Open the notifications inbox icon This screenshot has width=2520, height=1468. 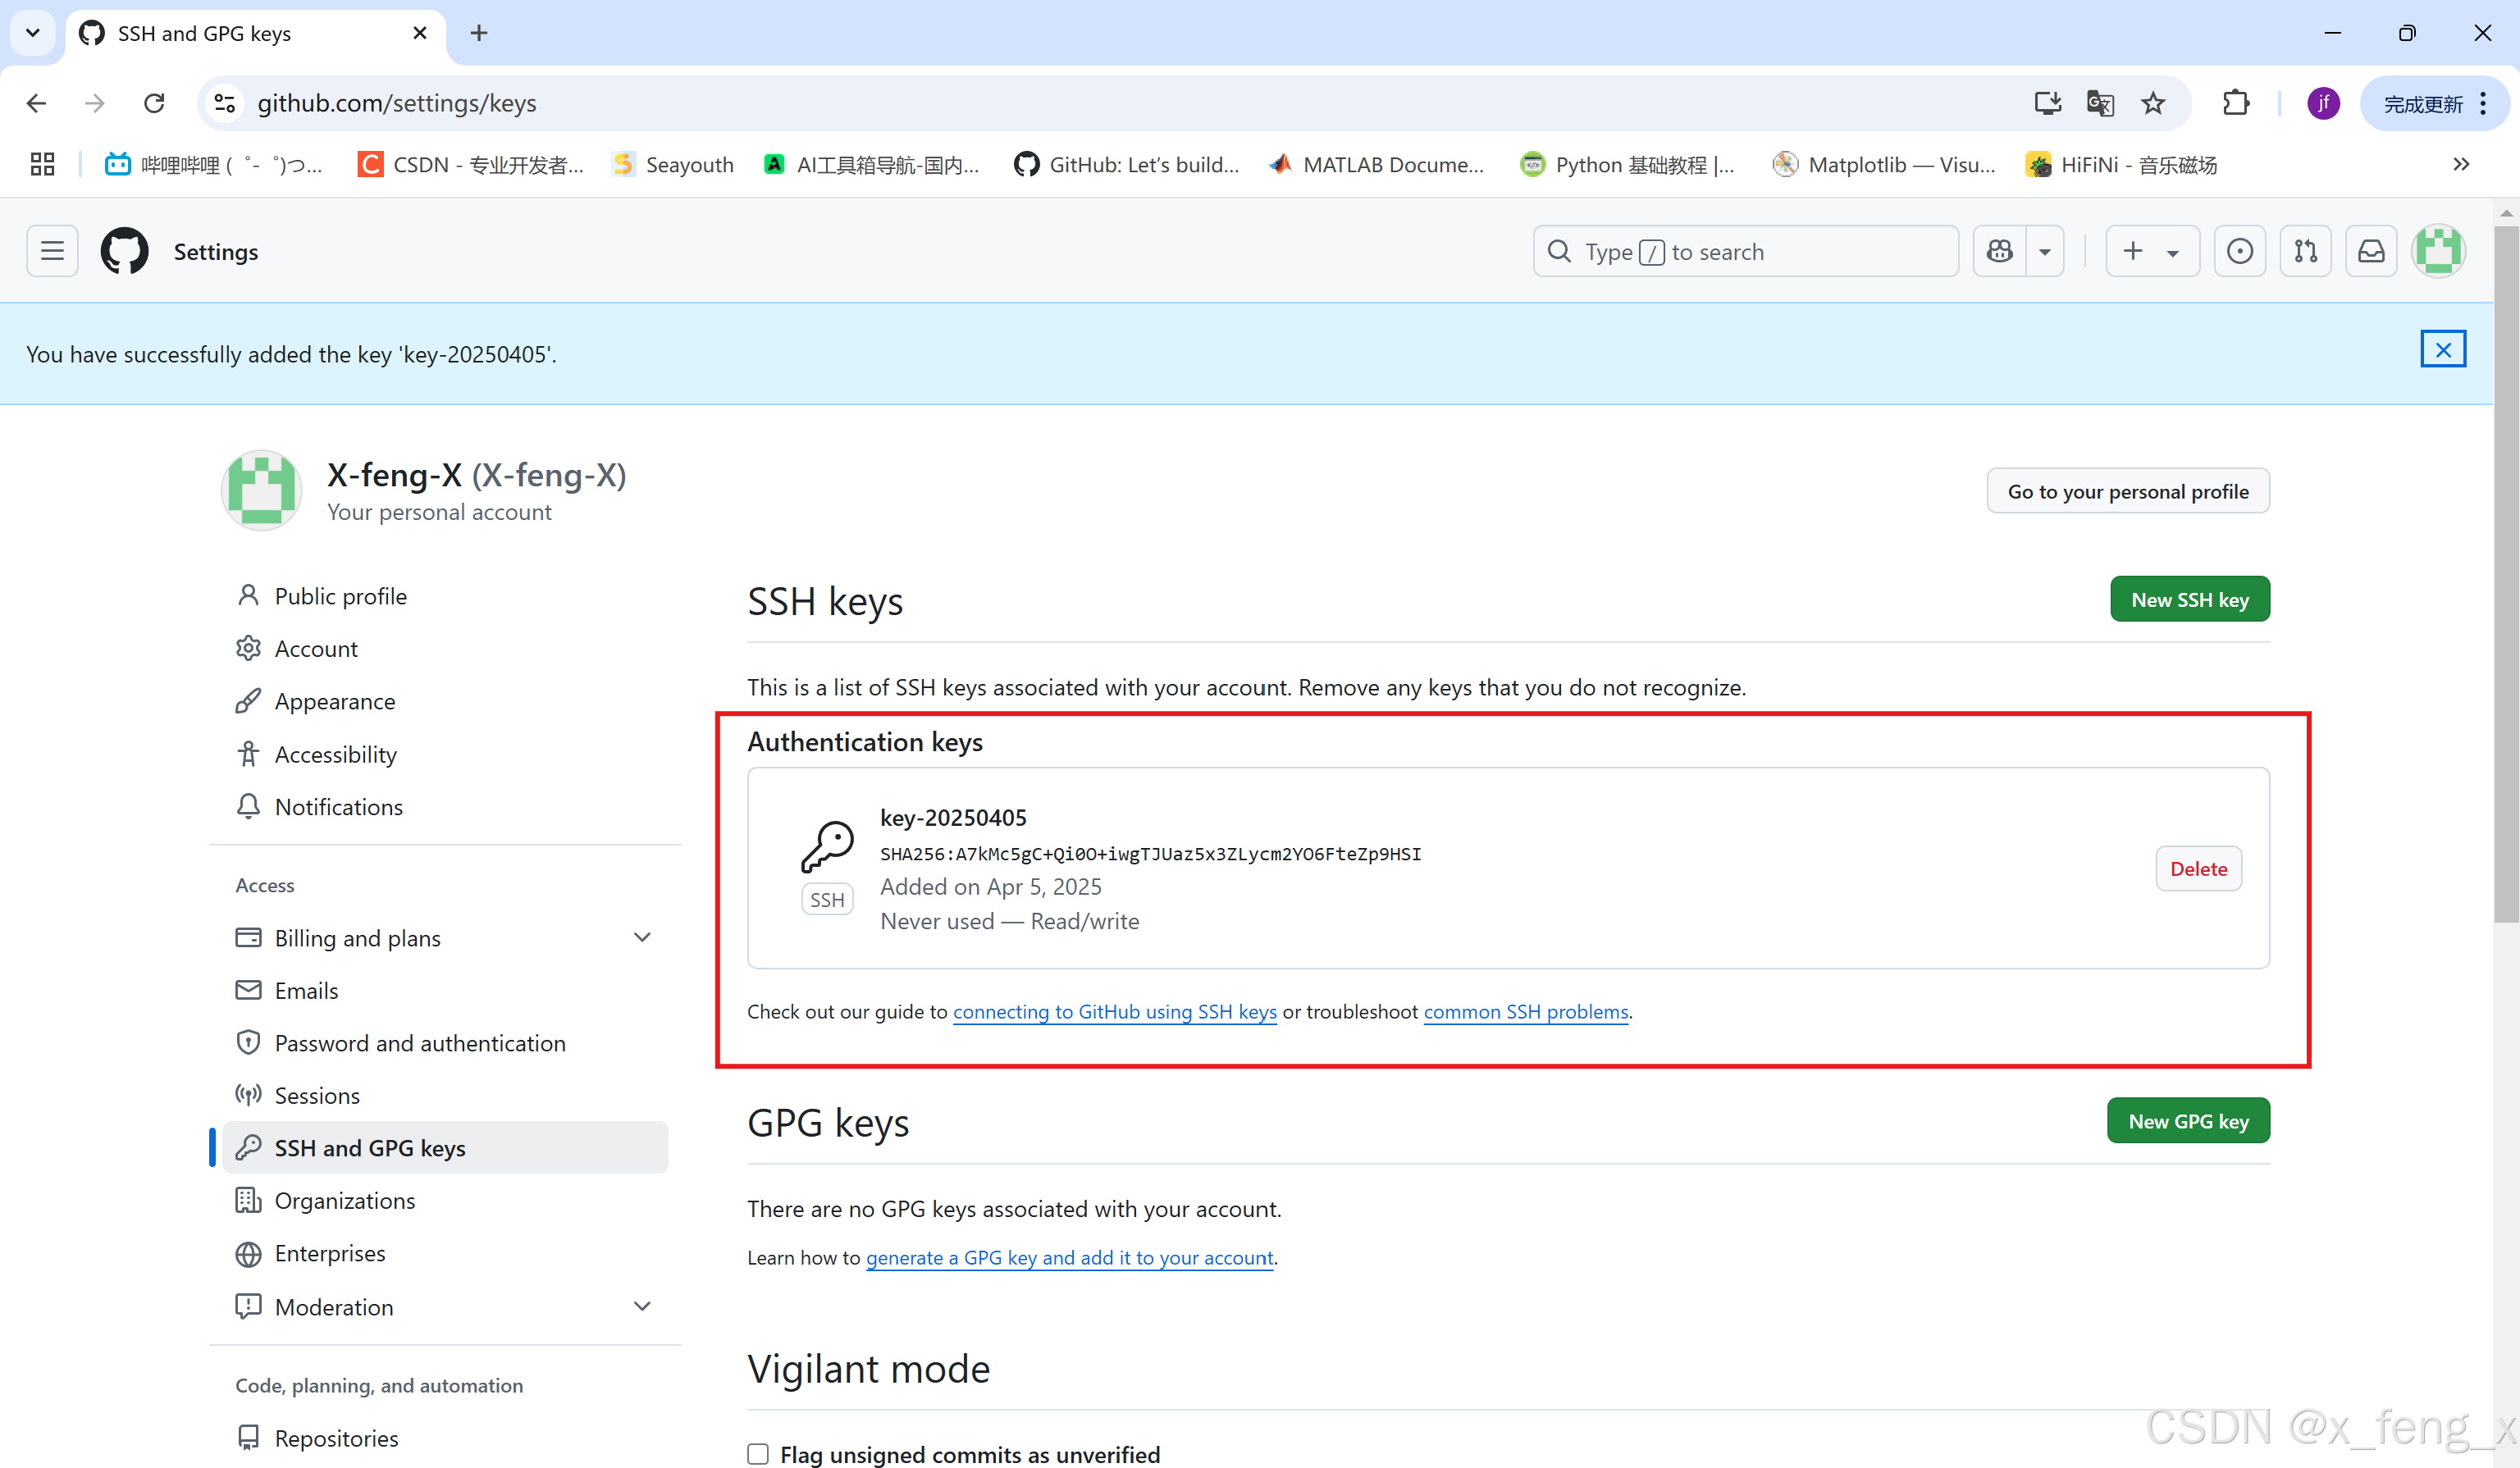tap(2371, 251)
